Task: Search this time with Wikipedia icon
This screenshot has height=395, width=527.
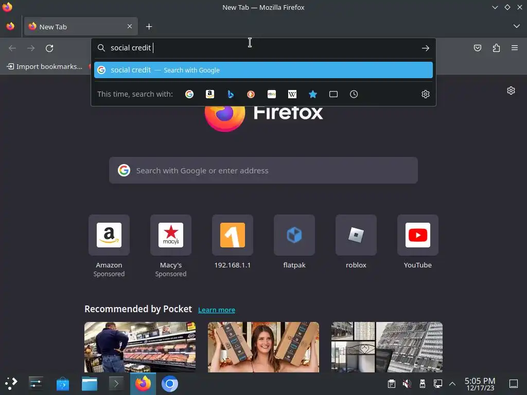Action: coord(292,94)
